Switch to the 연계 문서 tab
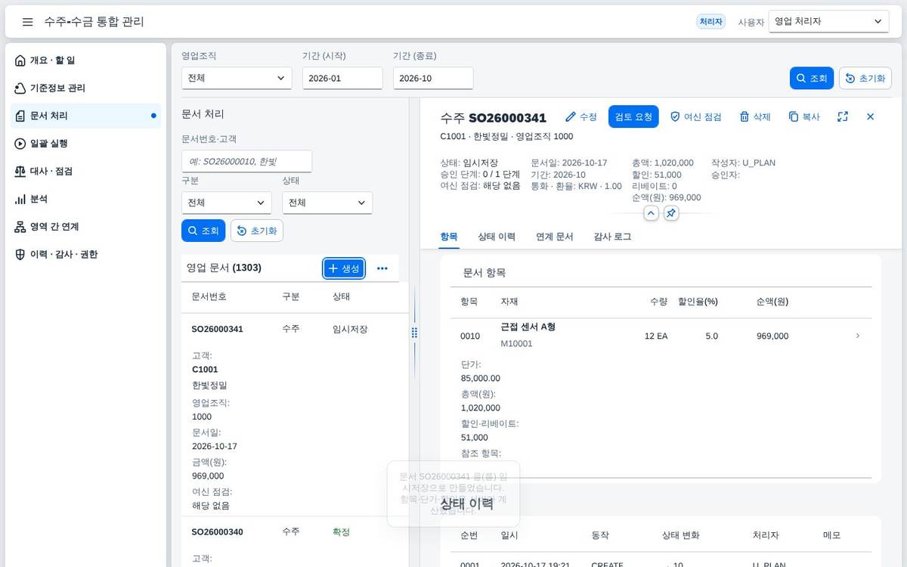Screen dimensions: 907x567 [x=555, y=237]
